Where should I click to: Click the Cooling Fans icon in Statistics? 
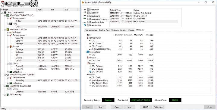click(x=88, y=52)
